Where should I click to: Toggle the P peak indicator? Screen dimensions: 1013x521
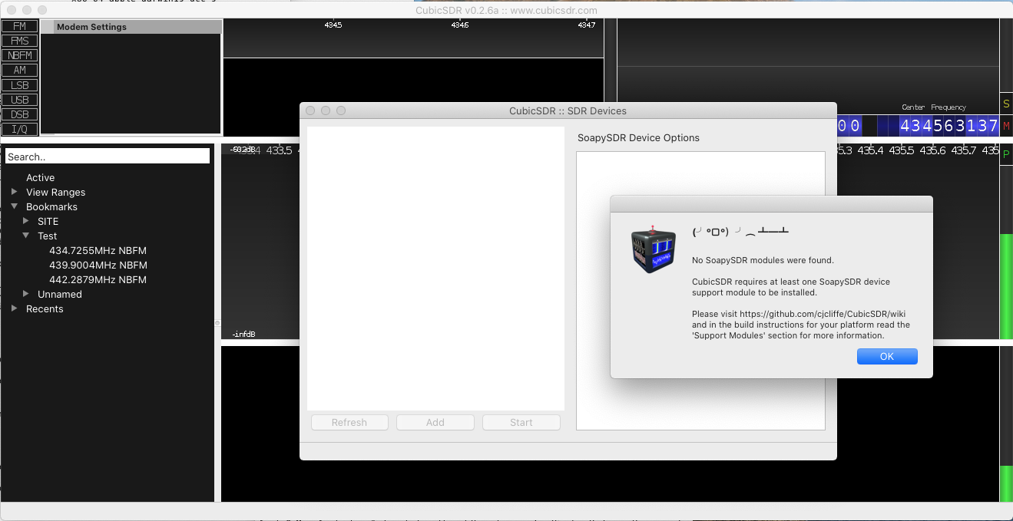(x=1006, y=153)
